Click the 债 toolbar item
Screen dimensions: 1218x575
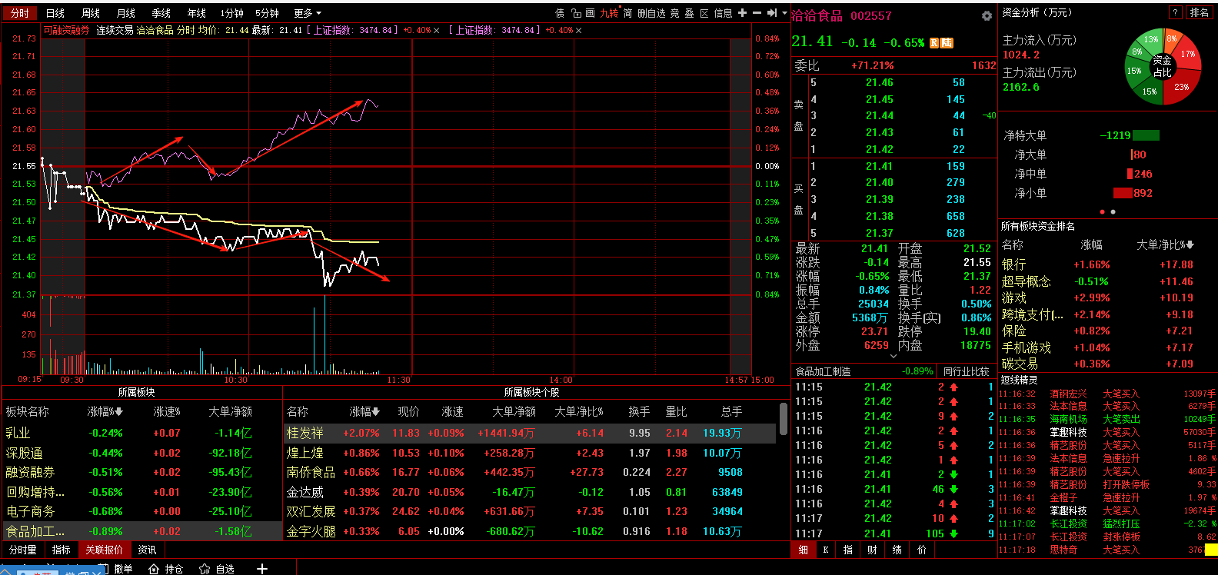560,13
